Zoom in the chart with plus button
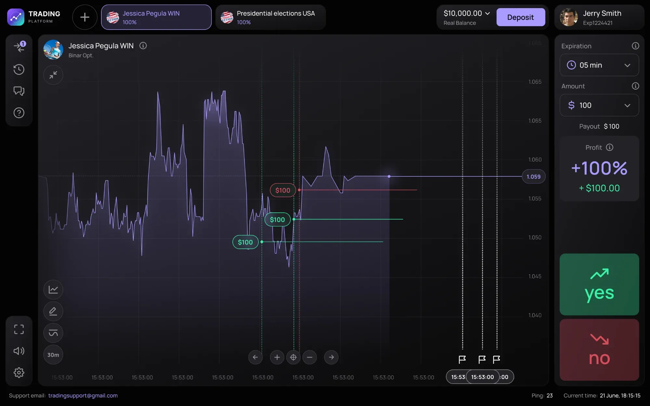Image resolution: width=650 pixels, height=406 pixels. pos(277,357)
